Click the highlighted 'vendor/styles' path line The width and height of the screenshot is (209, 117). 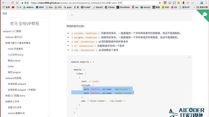(109, 93)
